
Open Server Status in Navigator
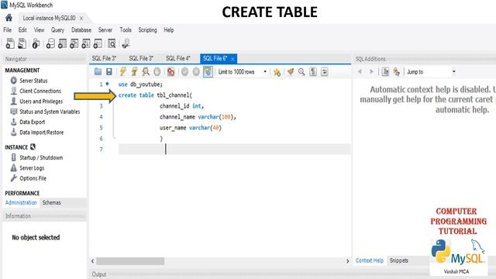(x=33, y=81)
